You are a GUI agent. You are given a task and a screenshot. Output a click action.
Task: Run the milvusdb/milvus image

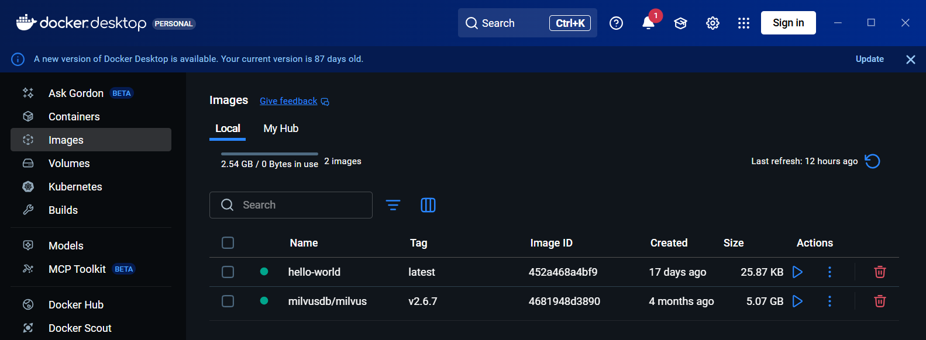point(797,301)
